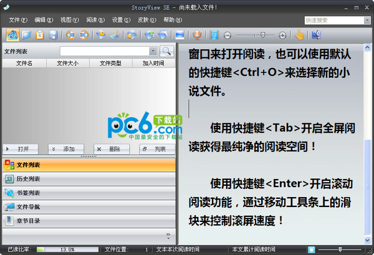This screenshot has width=374, height=255.
Task: Click the 删除 button
Action: coord(112,149)
